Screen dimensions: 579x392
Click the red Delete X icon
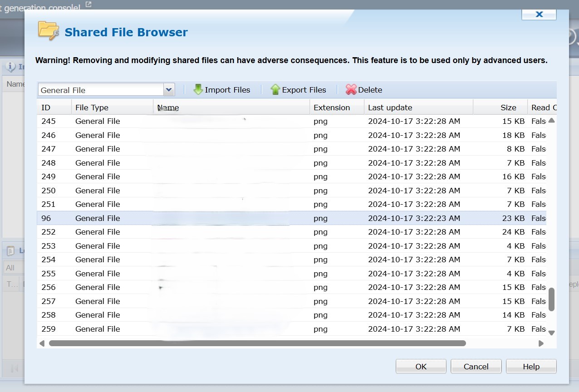(x=351, y=89)
